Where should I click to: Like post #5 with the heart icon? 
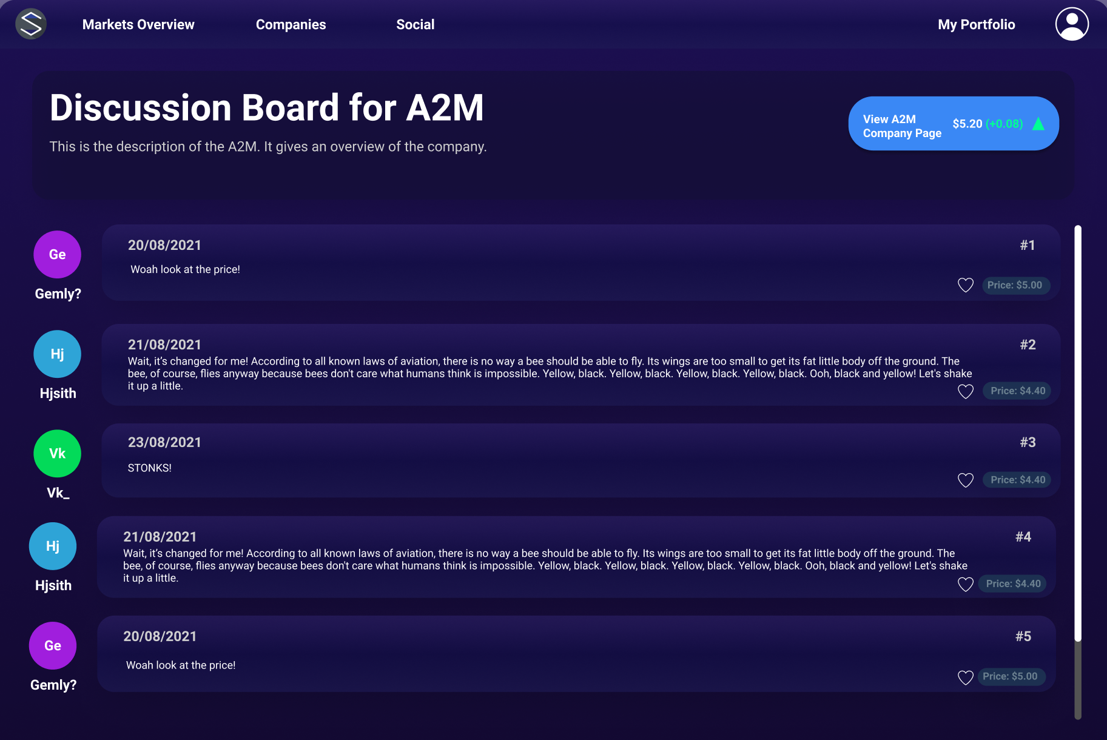pos(966,678)
